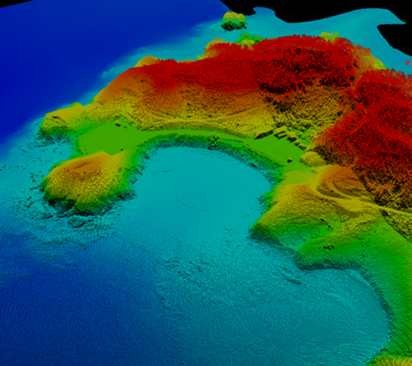412x366 pixels.
Task: Select the small dark structure on green flat
Action: coord(118,124)
